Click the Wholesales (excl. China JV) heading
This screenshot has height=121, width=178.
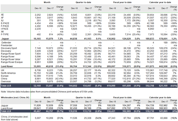15,98
